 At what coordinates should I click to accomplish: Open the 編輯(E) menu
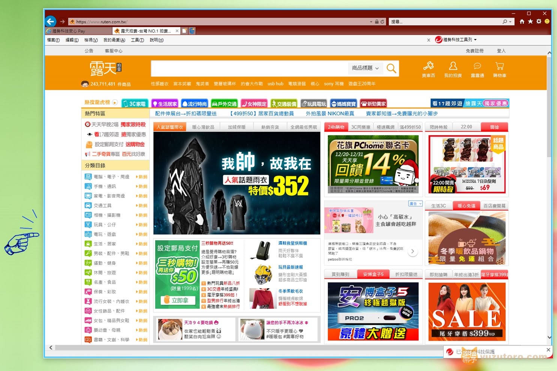click(72, 40)
